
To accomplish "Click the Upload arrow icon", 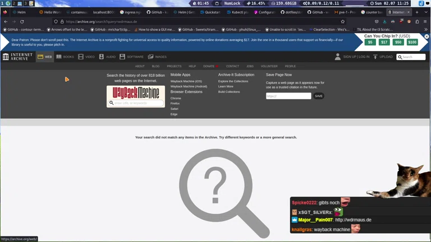I will (x=375, y=57).
